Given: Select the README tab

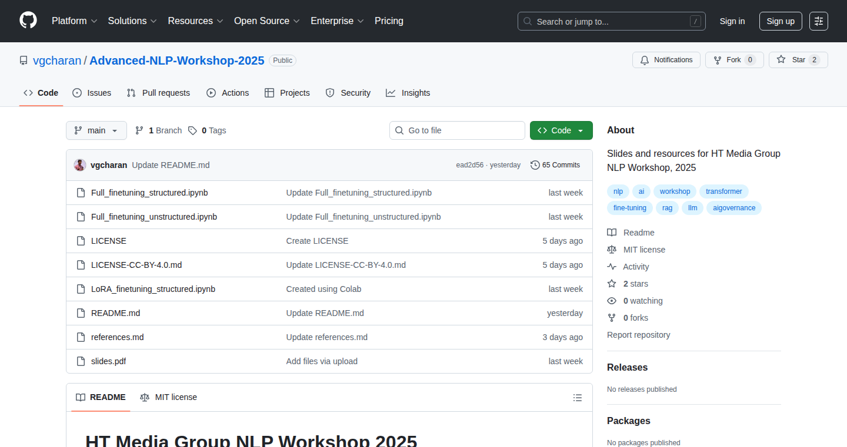Looking at the screenshot, I should coord(101,397).
